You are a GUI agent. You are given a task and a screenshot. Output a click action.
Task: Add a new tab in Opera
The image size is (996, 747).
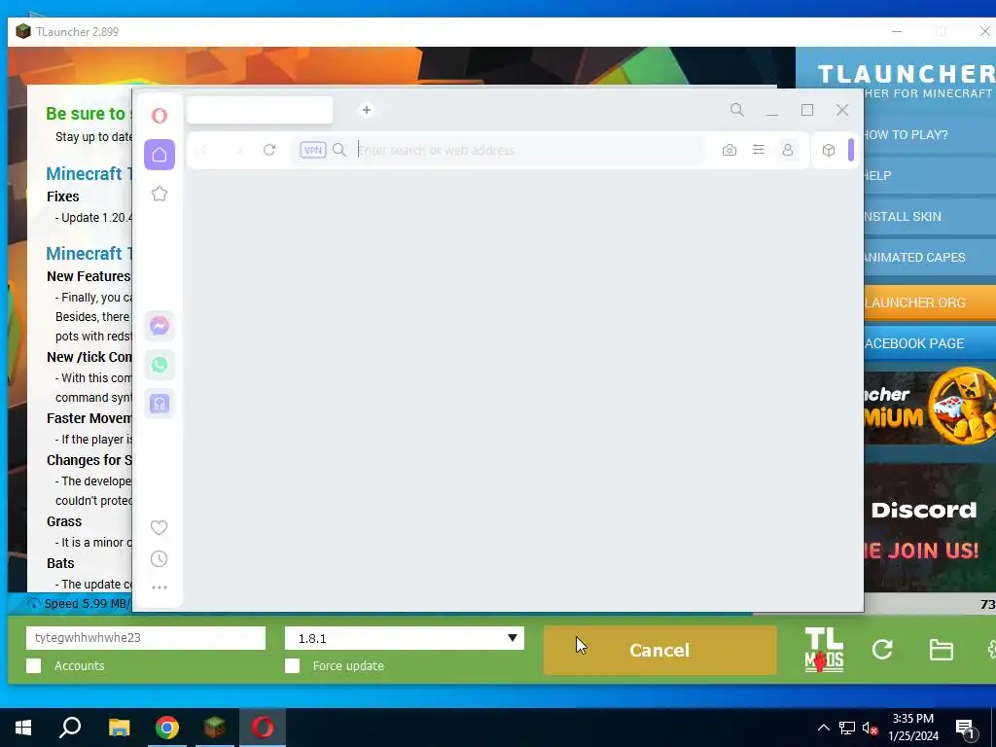[367, 110]
